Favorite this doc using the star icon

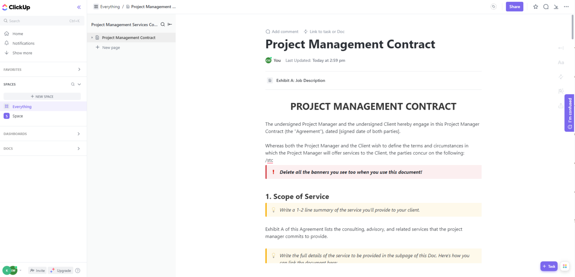(x=535, y=6)
